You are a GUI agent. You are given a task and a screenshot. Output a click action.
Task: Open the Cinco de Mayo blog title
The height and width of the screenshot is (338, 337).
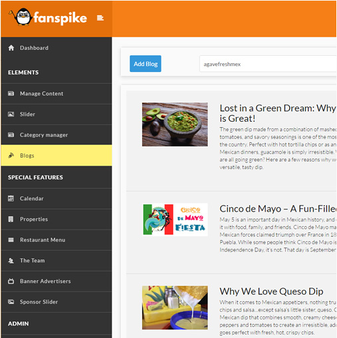pos(278,209)
